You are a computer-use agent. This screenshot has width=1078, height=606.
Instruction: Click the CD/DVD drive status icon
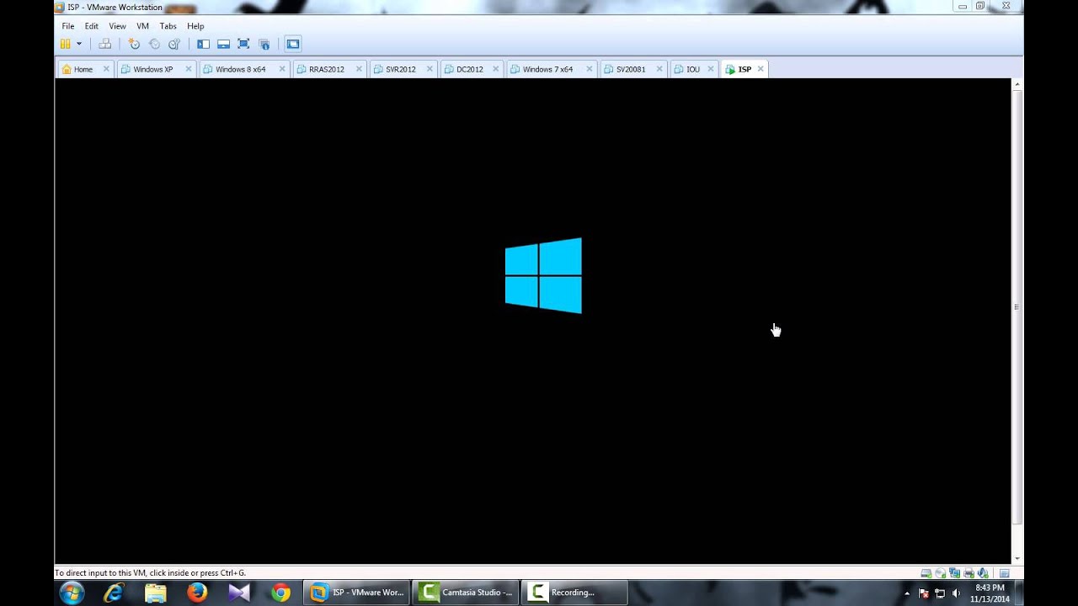941,573
